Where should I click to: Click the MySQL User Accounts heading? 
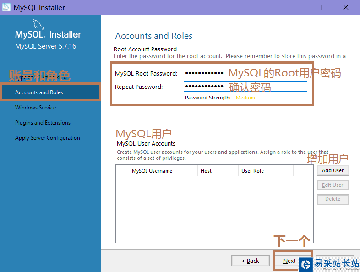point(146,144)
